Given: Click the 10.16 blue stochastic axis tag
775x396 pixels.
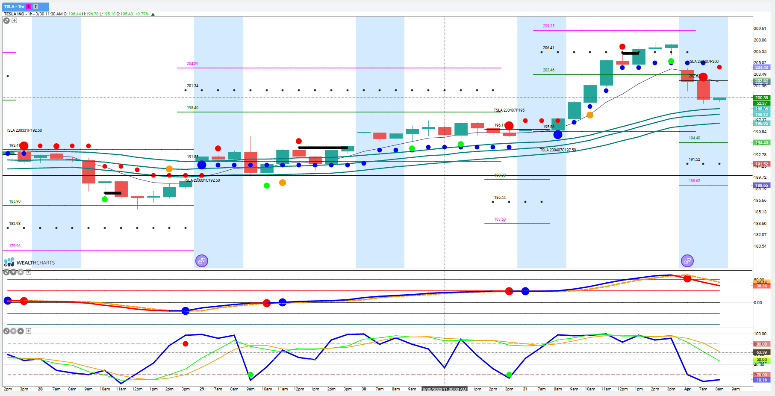Looking at the screenshot, I should tap(762, 380).
